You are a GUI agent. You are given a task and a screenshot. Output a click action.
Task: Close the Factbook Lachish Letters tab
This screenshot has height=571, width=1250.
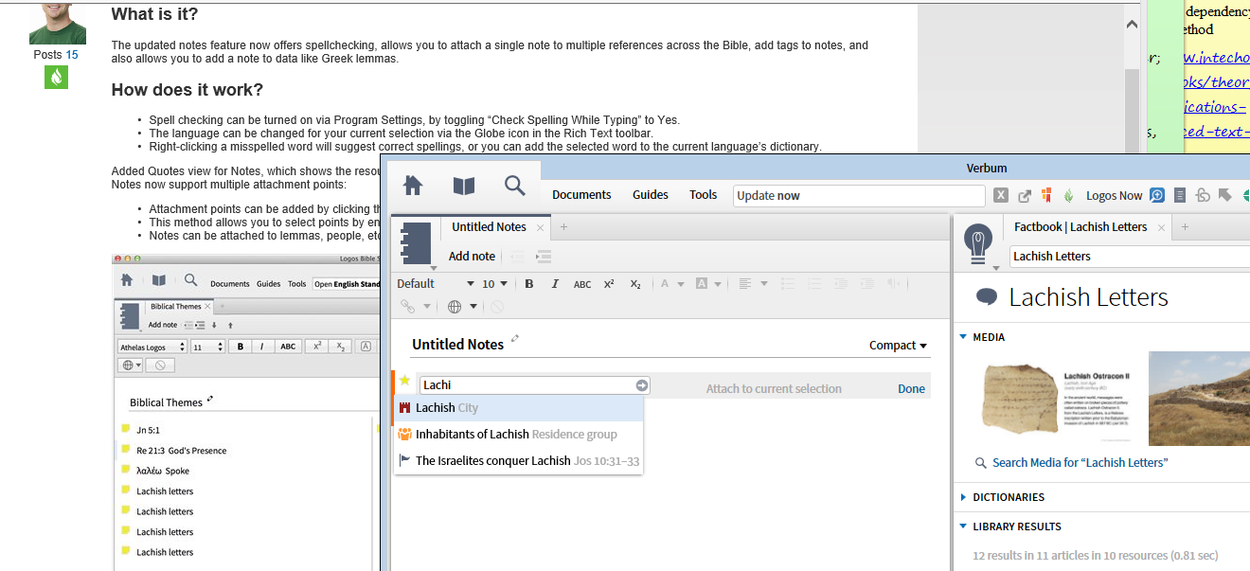pos(1161,227)
